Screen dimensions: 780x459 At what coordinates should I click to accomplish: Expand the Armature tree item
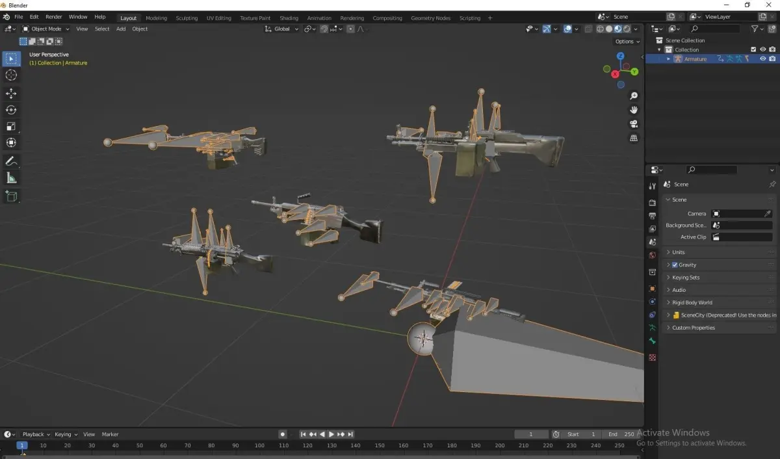[x=669, y=59]
